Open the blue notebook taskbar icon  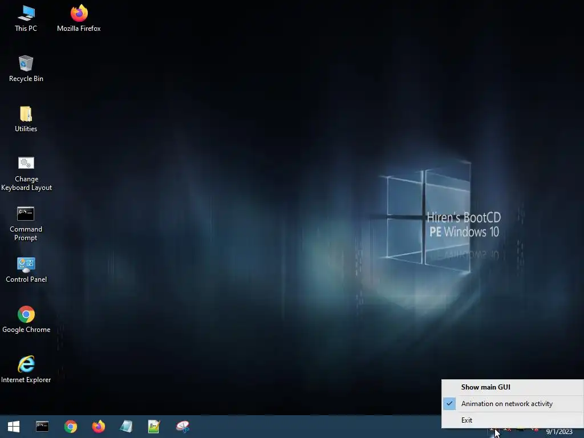pos(126,427)
